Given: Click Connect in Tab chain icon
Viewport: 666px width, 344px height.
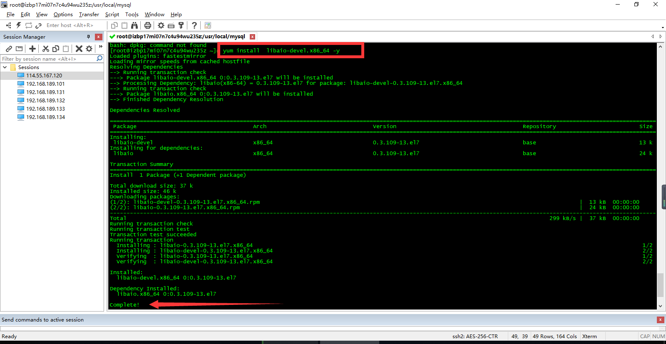Looking at the screenshot, I should 38,25.
